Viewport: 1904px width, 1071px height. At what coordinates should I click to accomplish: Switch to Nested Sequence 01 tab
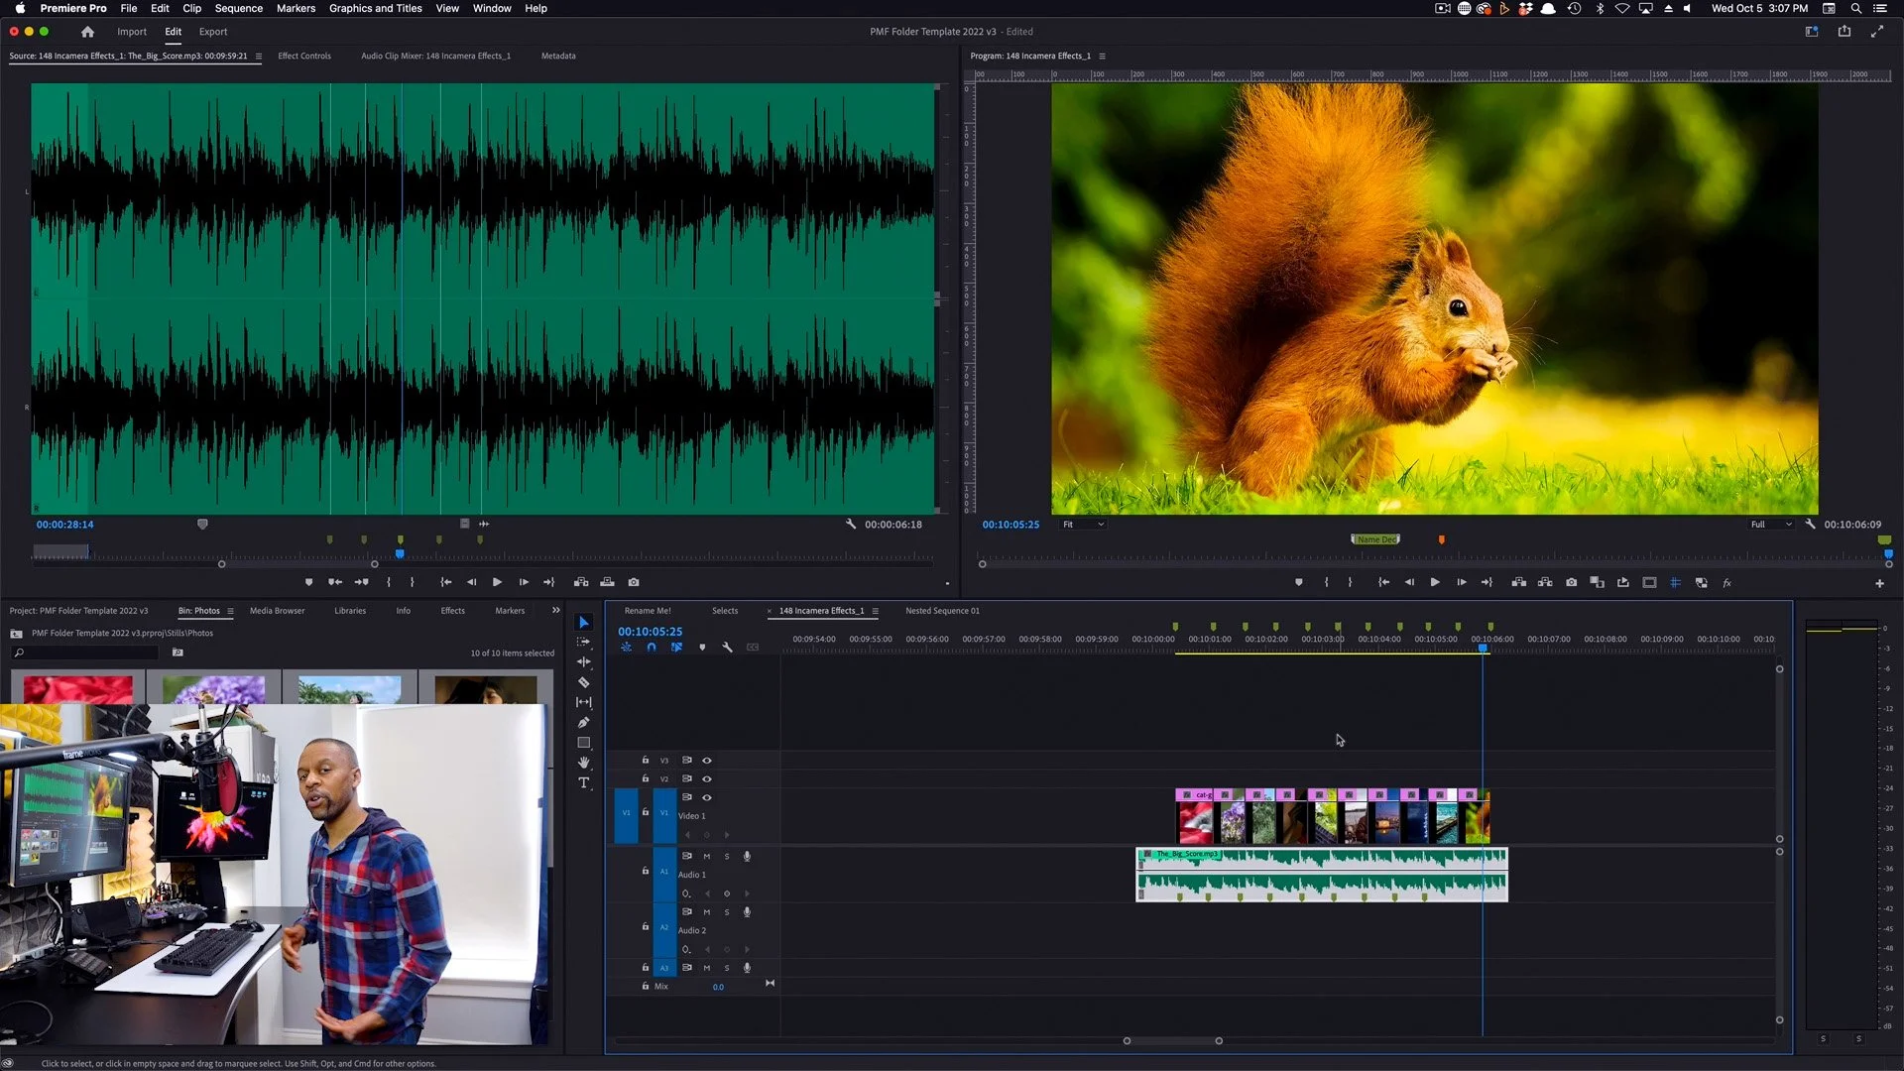tap(942, 611)
